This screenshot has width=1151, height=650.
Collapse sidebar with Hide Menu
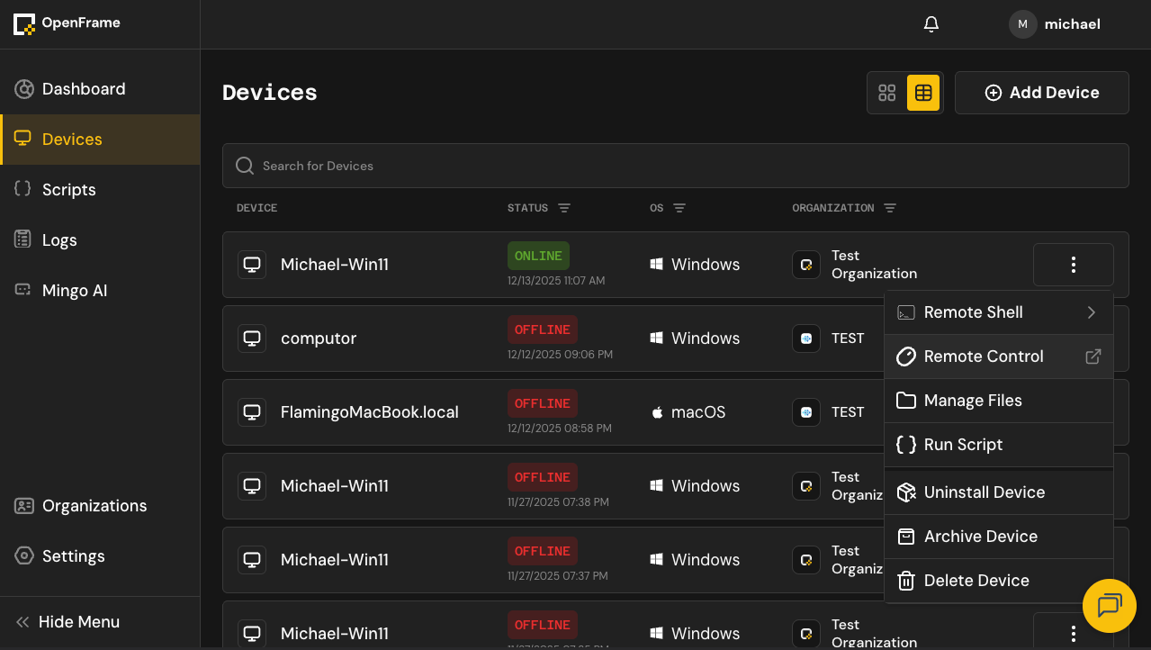[x=100, y=622]
